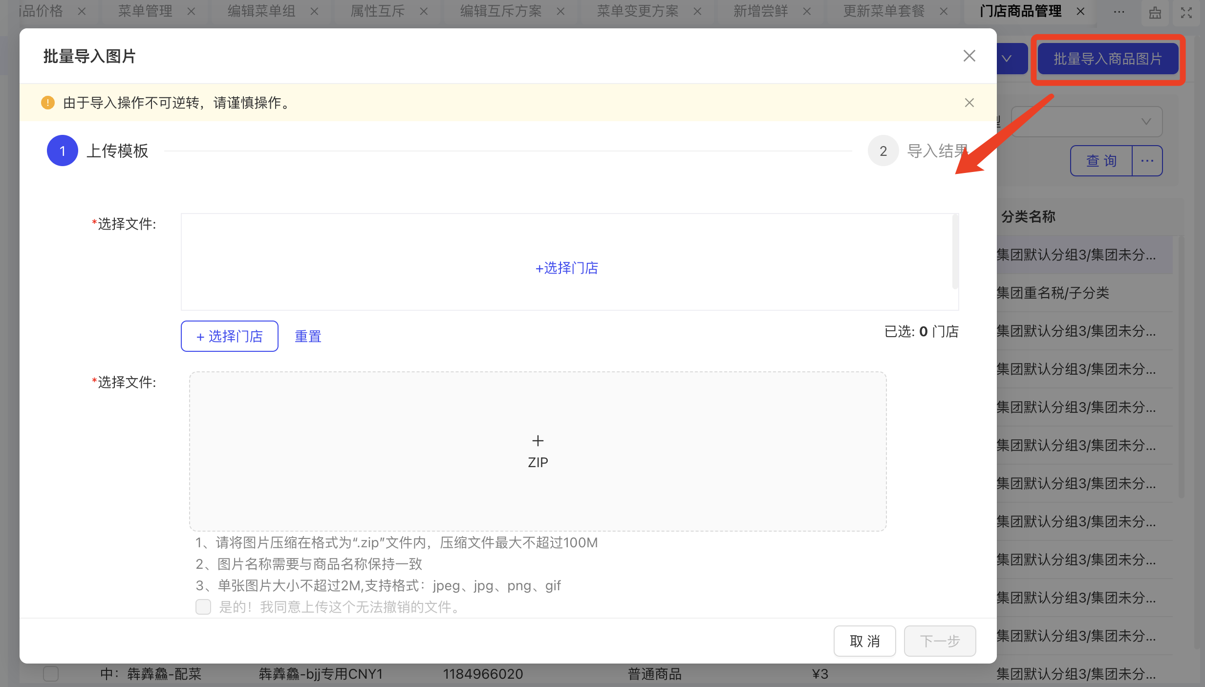The width and height of the screenshot is (1205, 687).
Task: Click the 分类名称 column header
Action: click(1028, 216)
